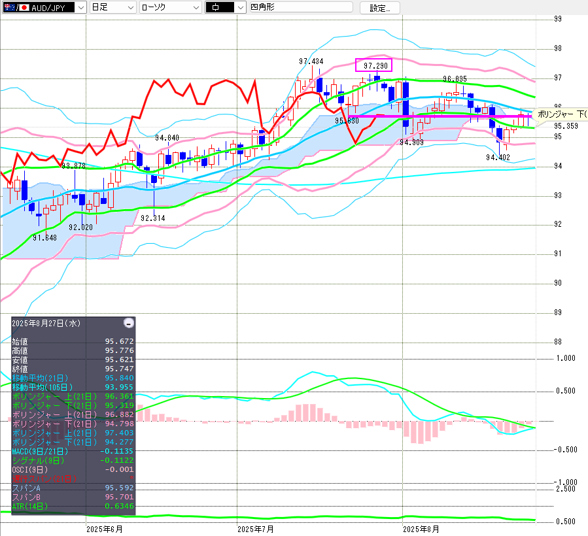The width and height of the screenshot is (588, 536).
Task: Click the シグナル(9日) row
Action: coord(73,460)
